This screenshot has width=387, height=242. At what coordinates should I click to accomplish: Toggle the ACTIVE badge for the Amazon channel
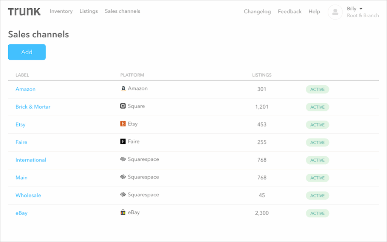click(317, 89)
